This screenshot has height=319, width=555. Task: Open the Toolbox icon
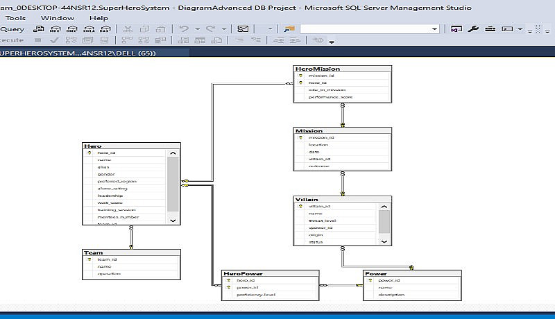490,29
